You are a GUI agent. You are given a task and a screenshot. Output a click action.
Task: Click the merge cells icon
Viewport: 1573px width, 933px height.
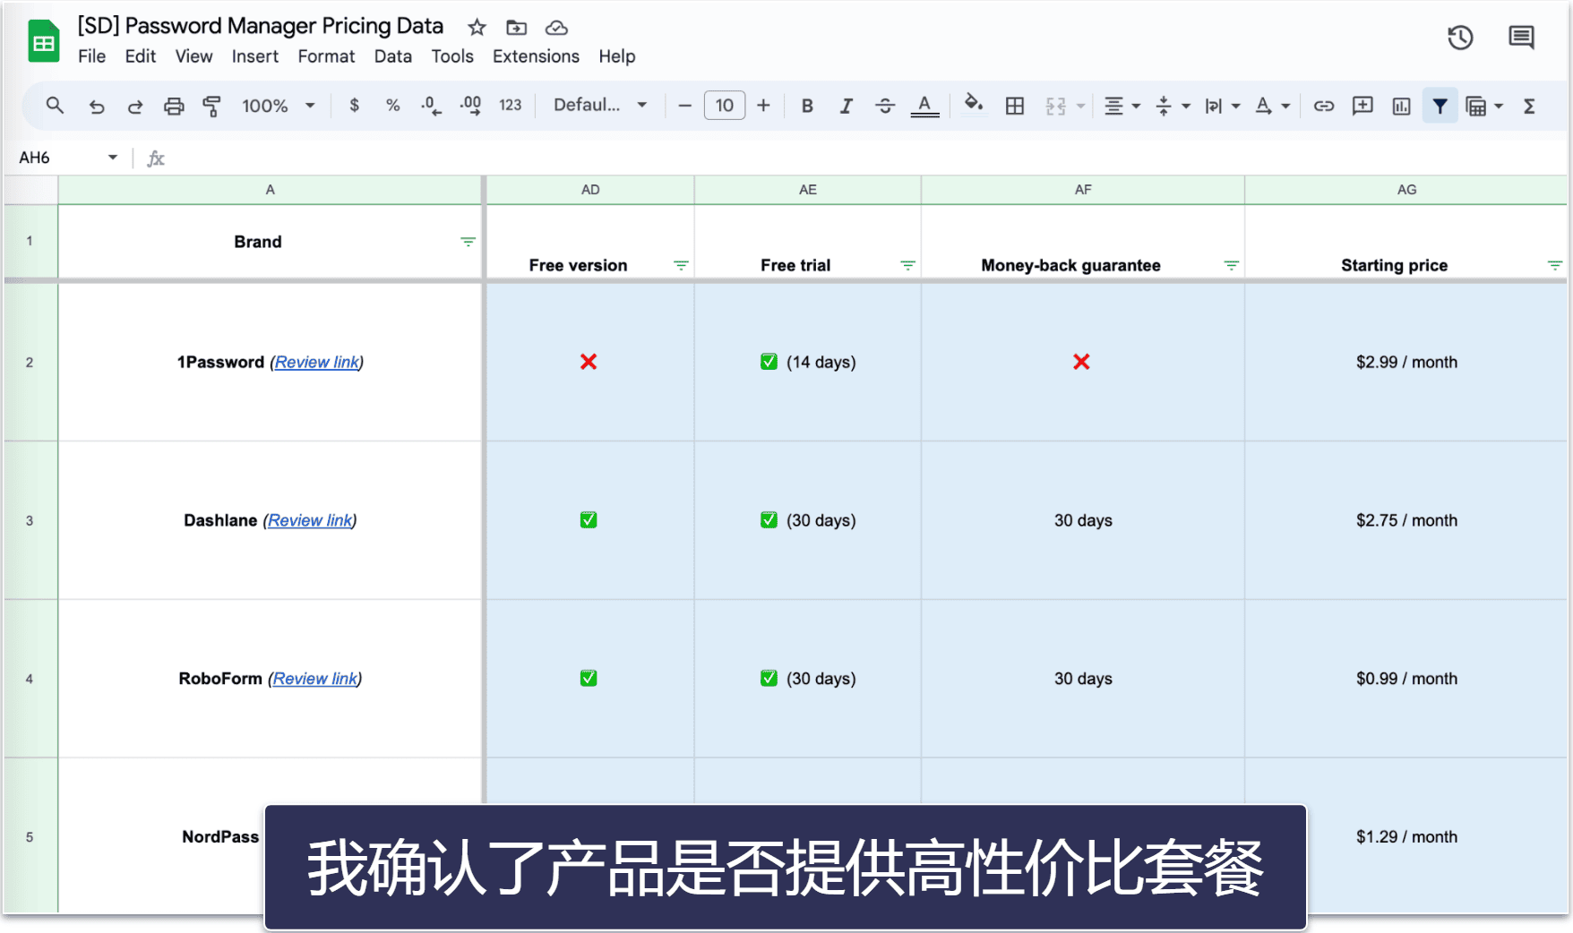pyautogui.click(x=1055, y=107)
